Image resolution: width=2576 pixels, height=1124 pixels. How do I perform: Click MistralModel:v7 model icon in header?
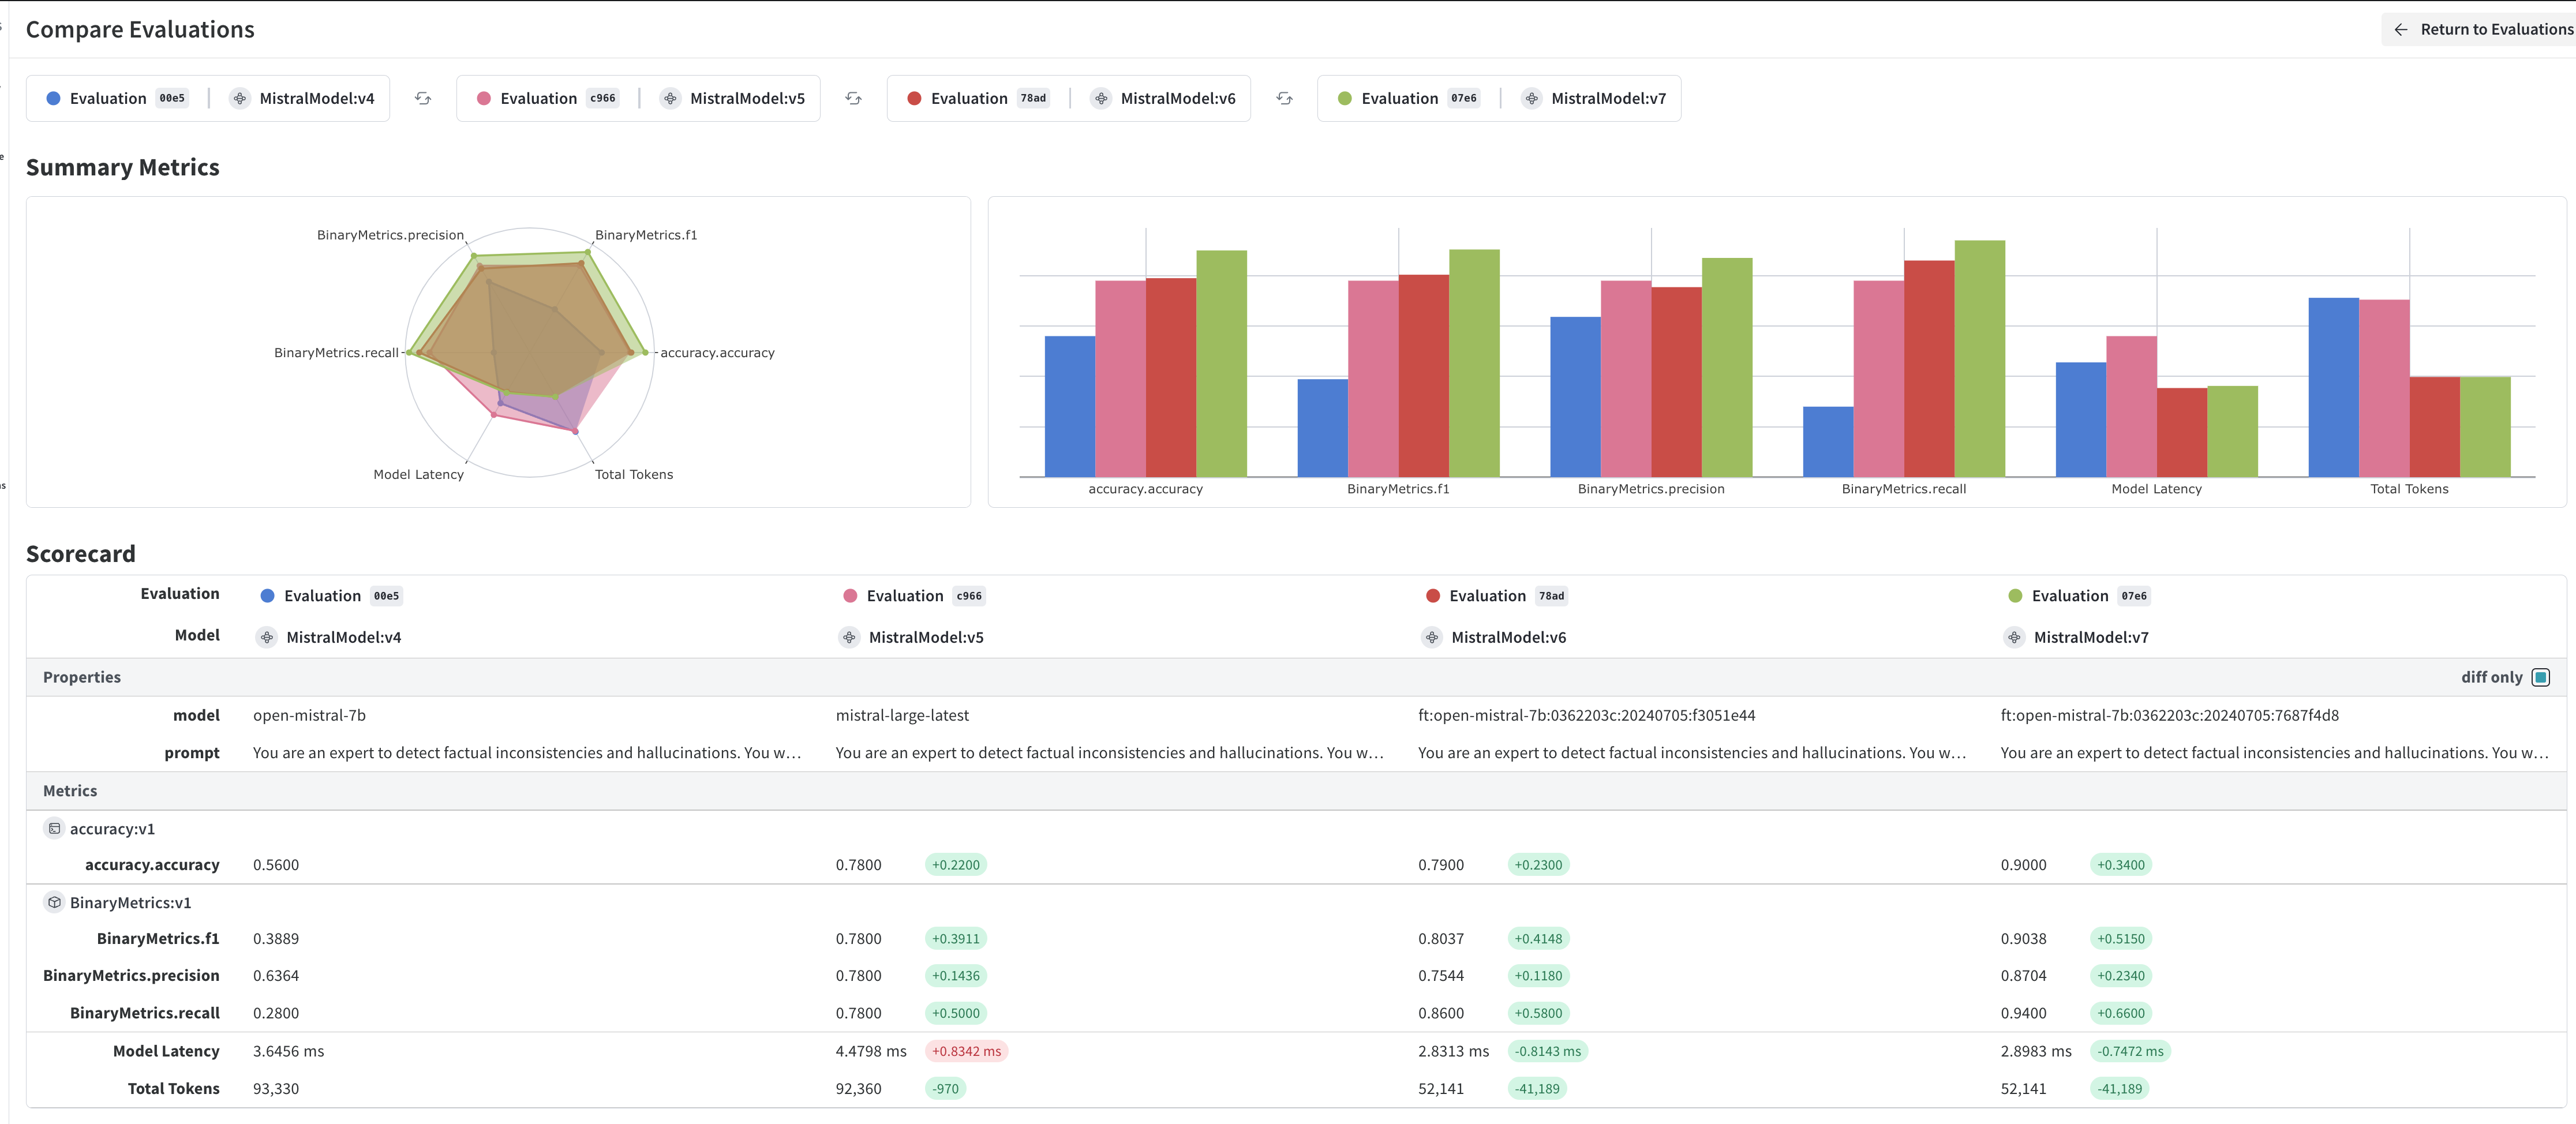point(1531,98)
